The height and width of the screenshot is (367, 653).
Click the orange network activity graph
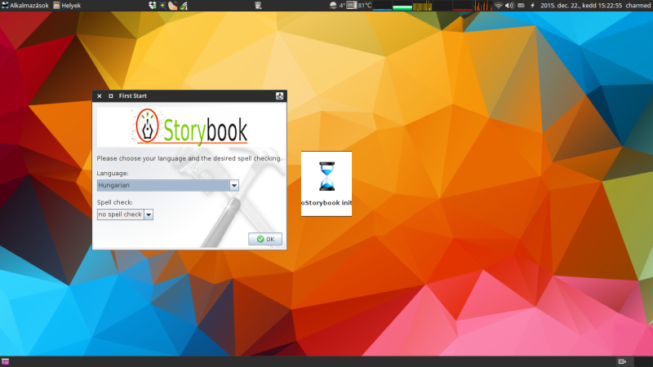tap(483, 6)
